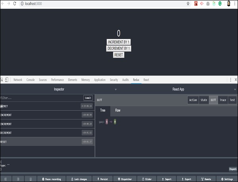
Task: Open the DevTools three-dot options menu
Action: [x=230, y=80]
